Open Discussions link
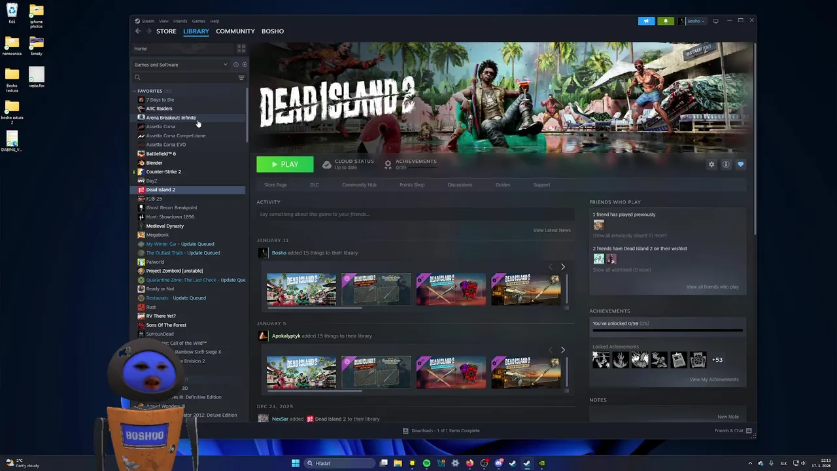Image resolution: width=837 pixels, height=471 pixels. coord(460,185)
